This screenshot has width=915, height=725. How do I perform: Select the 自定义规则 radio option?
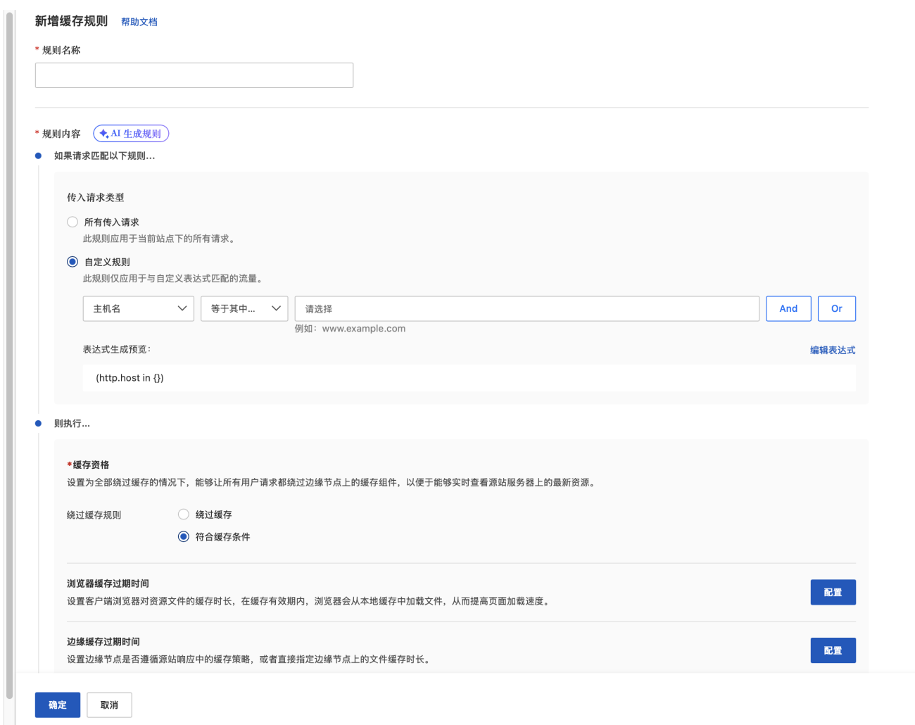pyautogui.click(x=72, y=262)
